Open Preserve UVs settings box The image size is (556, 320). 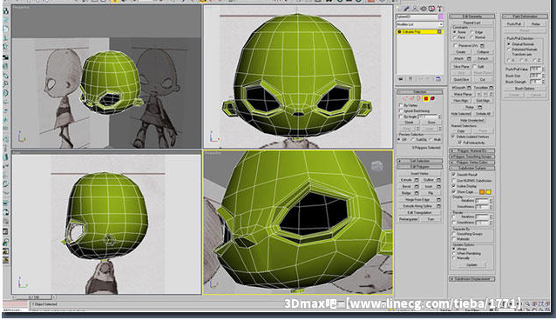pyautogui.click(x=482, y=45)
